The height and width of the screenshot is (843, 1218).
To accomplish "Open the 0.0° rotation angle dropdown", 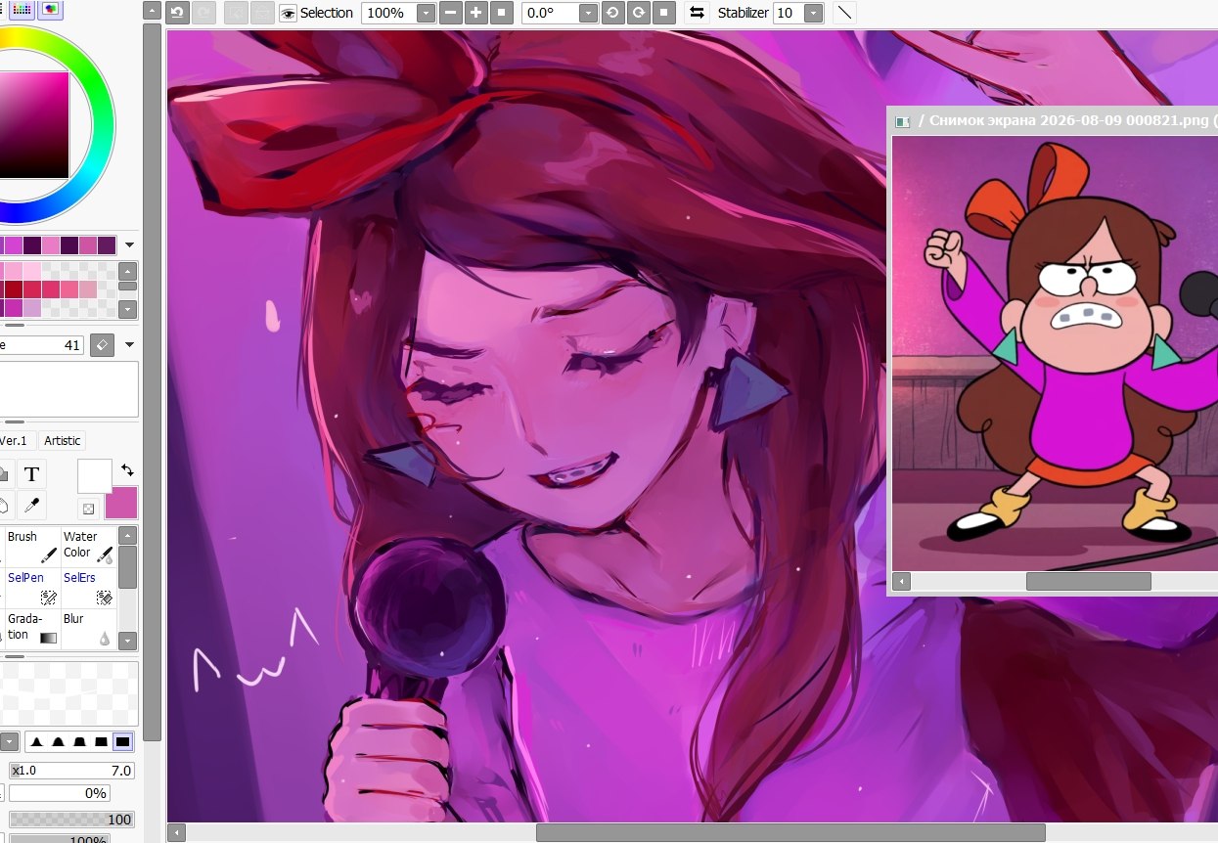I will (587, 13).
